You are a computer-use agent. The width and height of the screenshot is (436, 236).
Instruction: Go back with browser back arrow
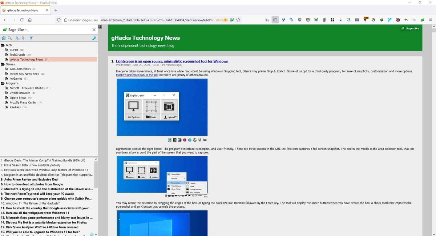[5, 20]
